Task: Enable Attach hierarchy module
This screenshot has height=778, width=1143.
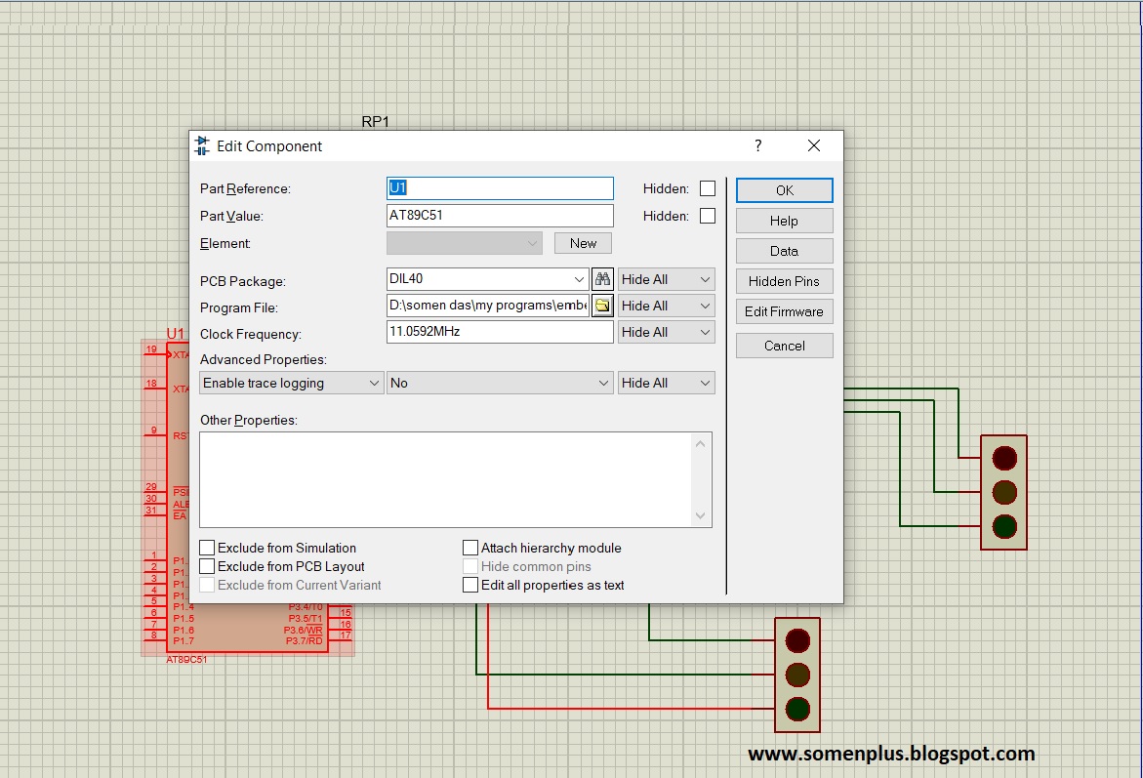Action: [469, 548]
